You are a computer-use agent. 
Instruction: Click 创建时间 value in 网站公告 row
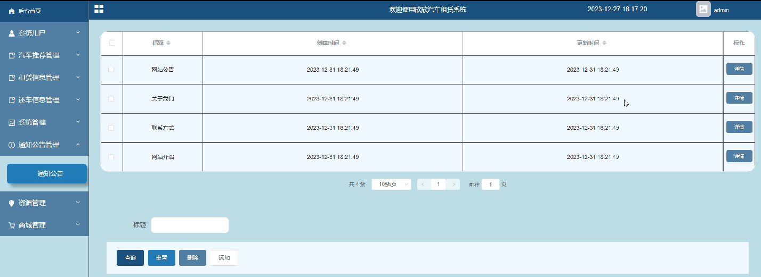pyautogui.click(x=333, y=70)
